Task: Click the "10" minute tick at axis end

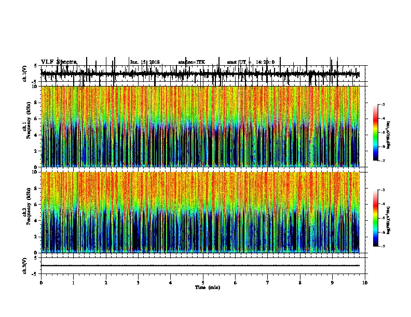Action: point(365,283)
